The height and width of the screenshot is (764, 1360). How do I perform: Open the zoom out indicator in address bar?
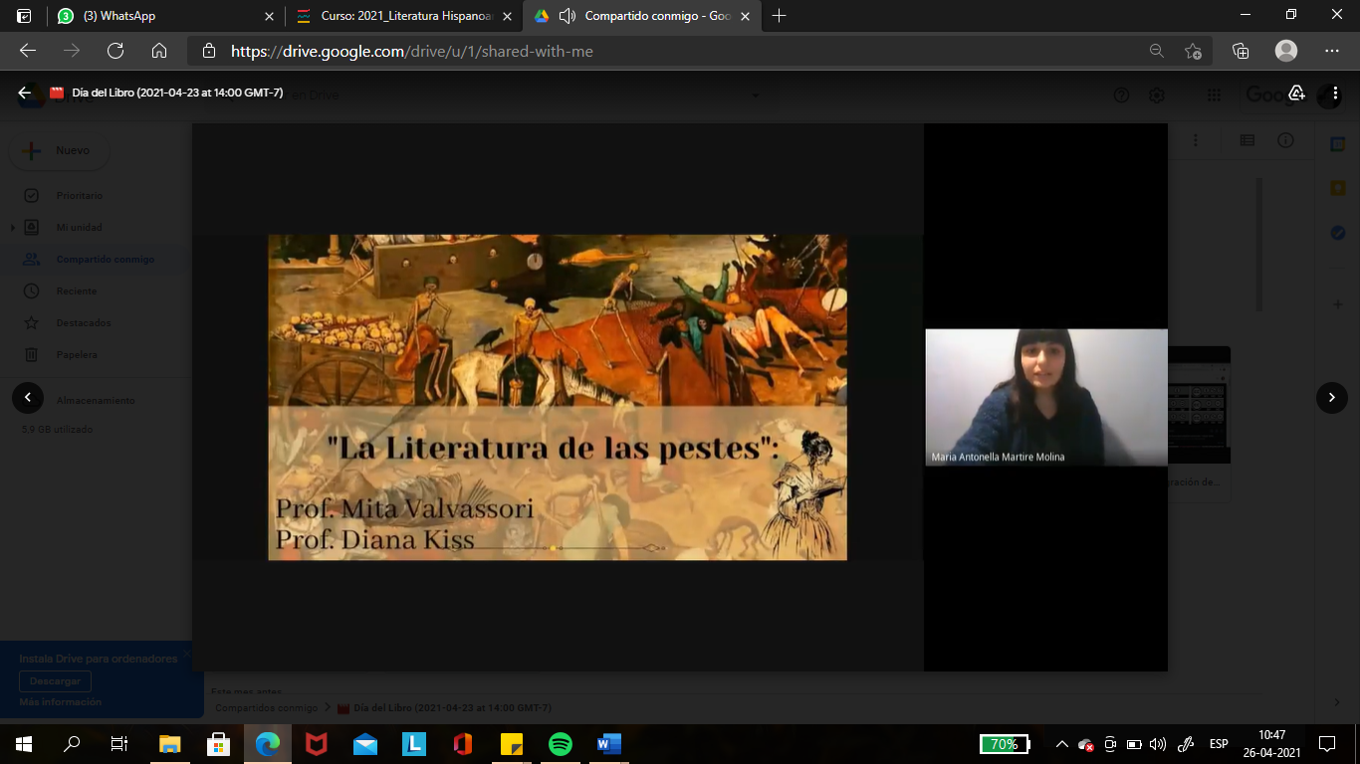[1156, 51]
